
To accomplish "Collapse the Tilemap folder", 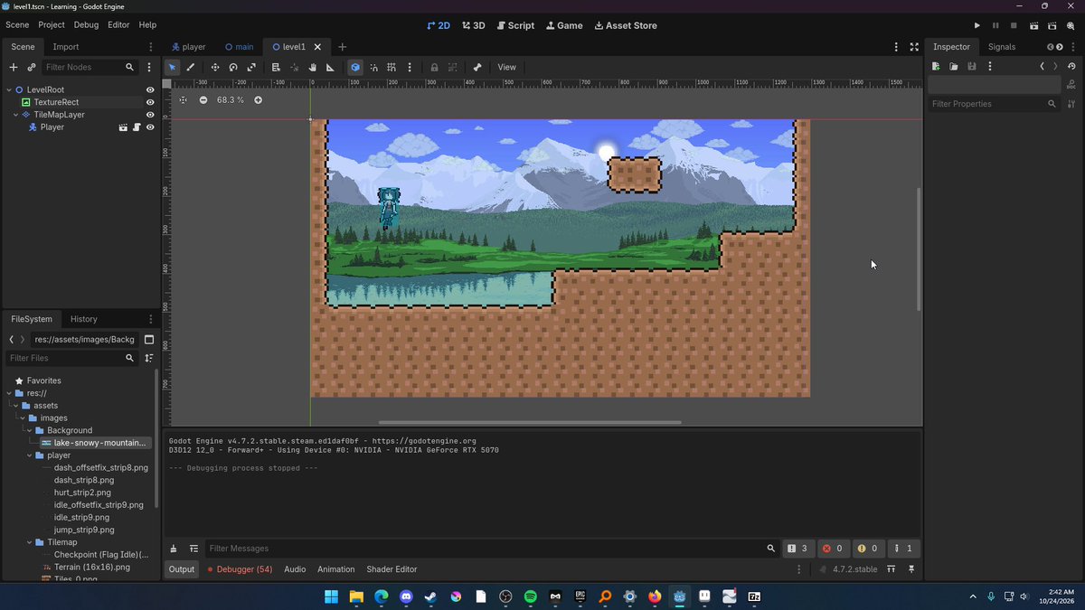I will pyautogui.click(x=30, y=542).
